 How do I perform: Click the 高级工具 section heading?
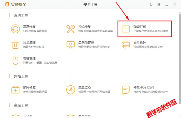tap(21, 106)
